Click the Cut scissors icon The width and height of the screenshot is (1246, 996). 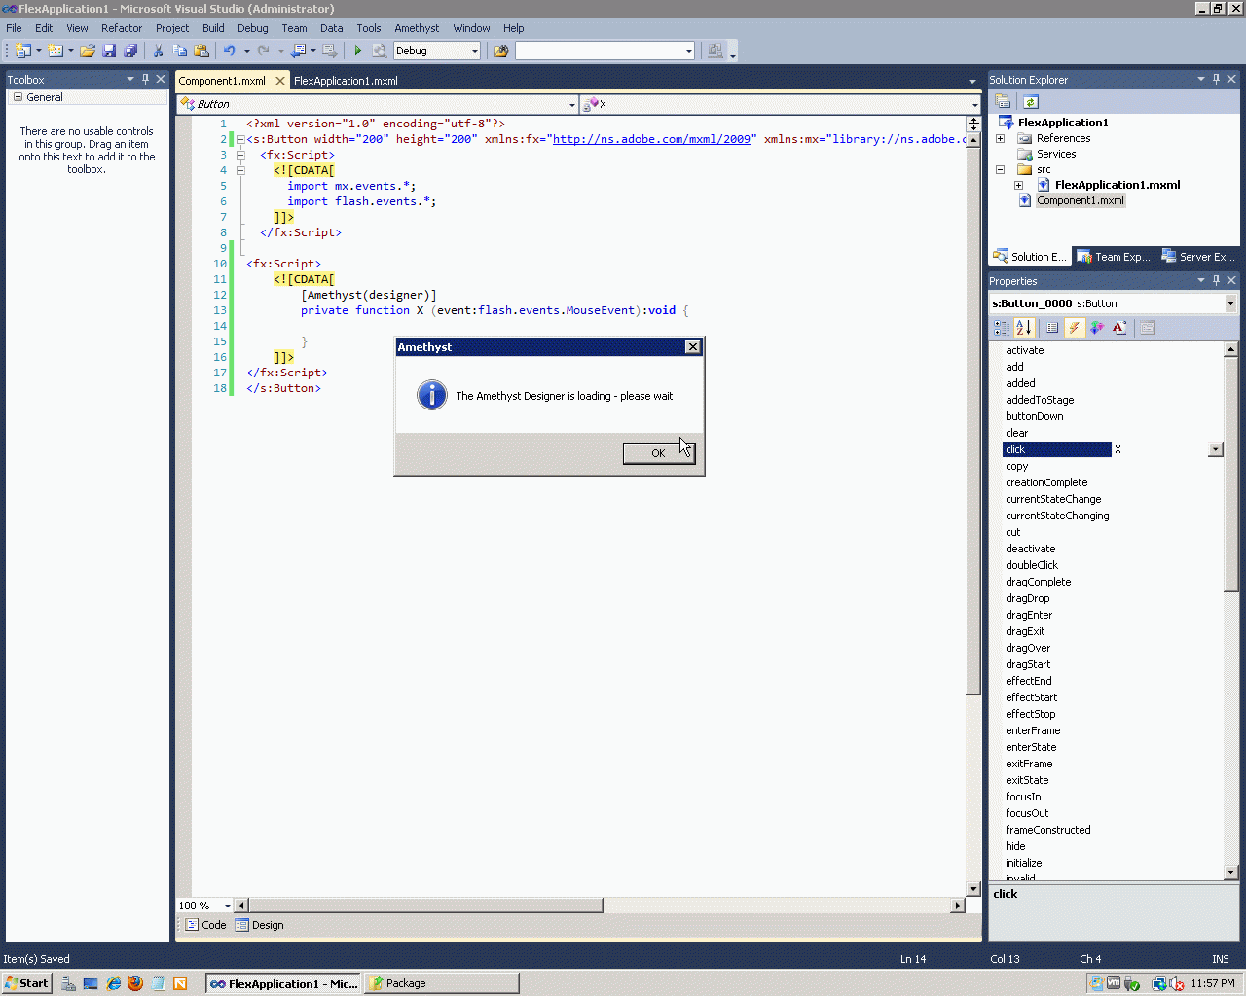(x=158, y=51)
